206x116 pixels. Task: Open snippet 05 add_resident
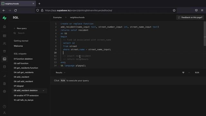tap(22, 77)
